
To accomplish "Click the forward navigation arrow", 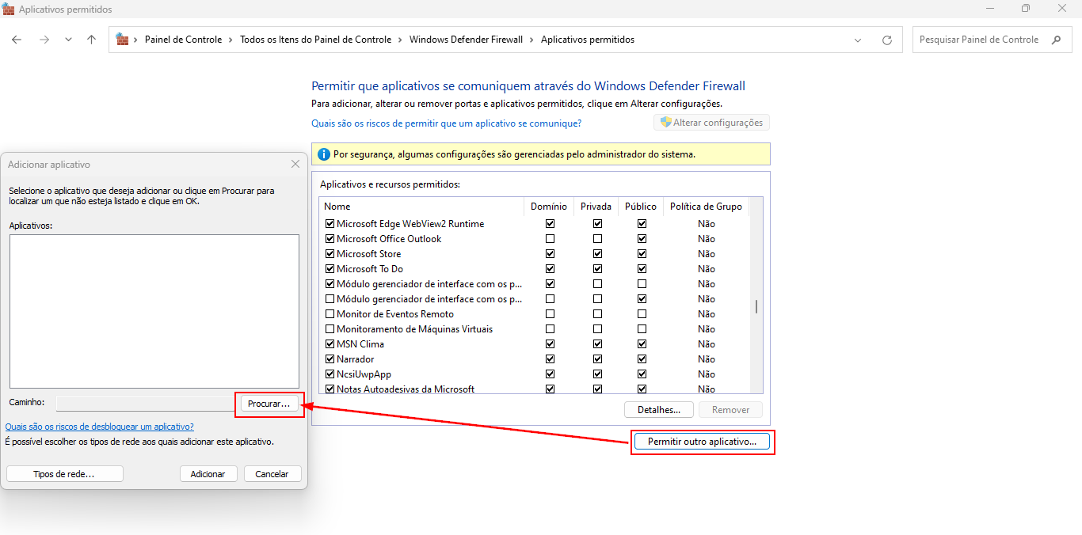I will point(44,40).
